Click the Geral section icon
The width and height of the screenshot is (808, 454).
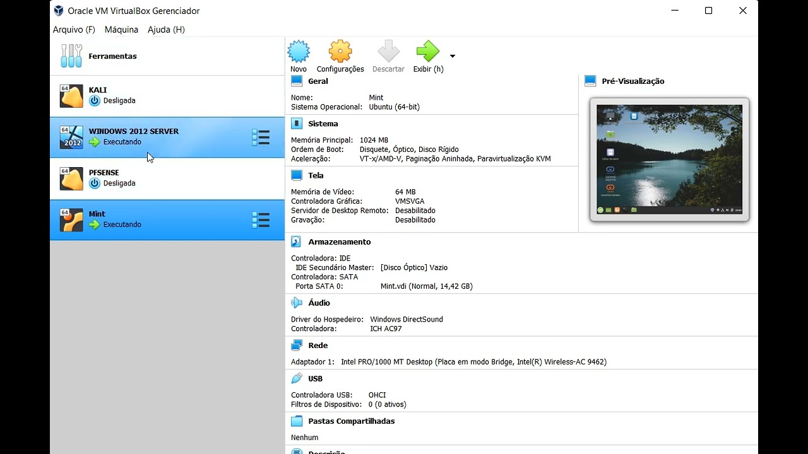[297, 81]
